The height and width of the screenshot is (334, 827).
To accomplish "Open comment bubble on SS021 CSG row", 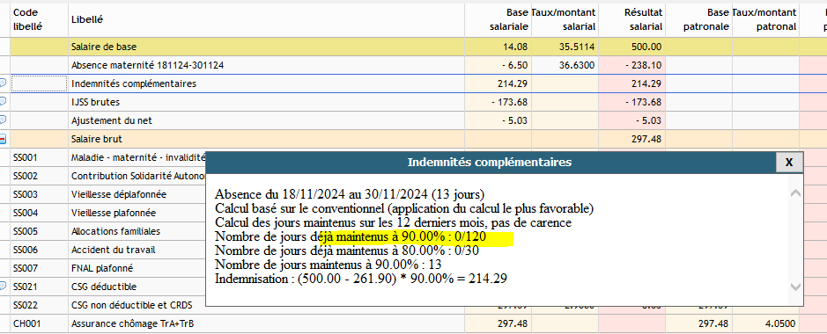I will tap(3, 287).
